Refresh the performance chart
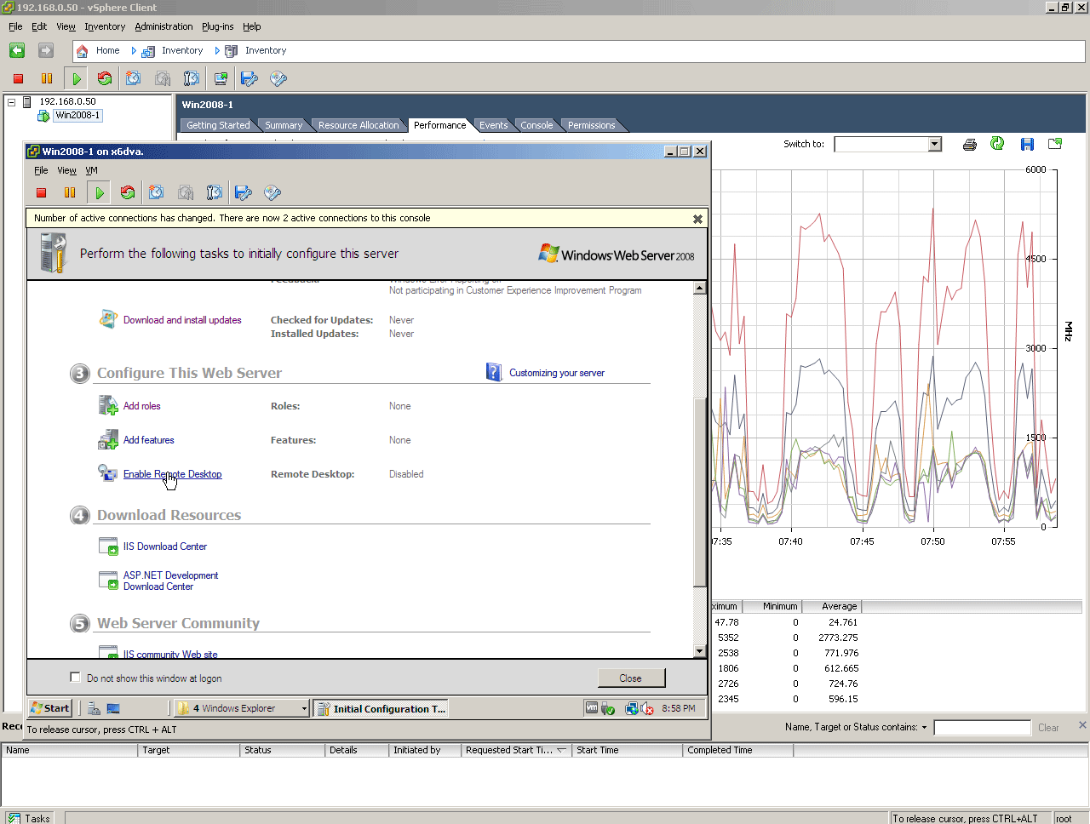The height and width of the screenshot is (824, 1090). click(x=997, y=144)
